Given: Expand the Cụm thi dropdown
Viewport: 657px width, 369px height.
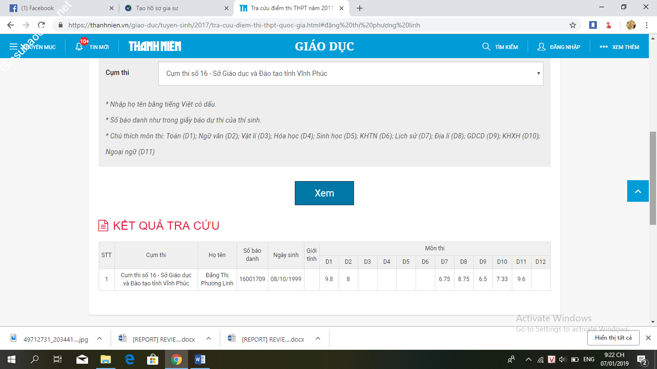Looking at the screenshot, I should (x=351, y=74).
